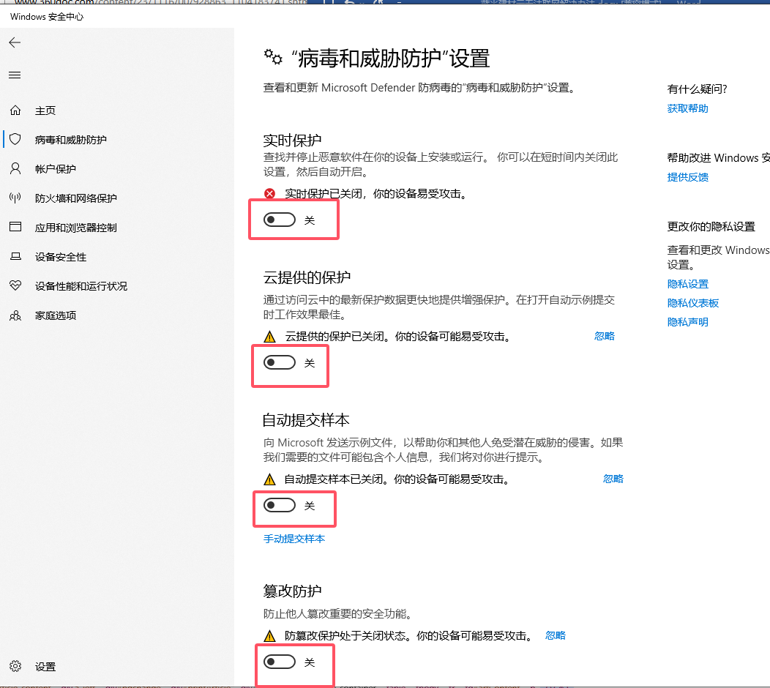
Task: Click the "实时保护已关闭，你的设备易受攻击。" message
Action: pos(375,194)
